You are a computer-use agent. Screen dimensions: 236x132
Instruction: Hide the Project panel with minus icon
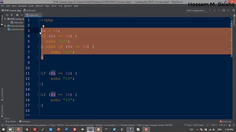tap(22, 15)
